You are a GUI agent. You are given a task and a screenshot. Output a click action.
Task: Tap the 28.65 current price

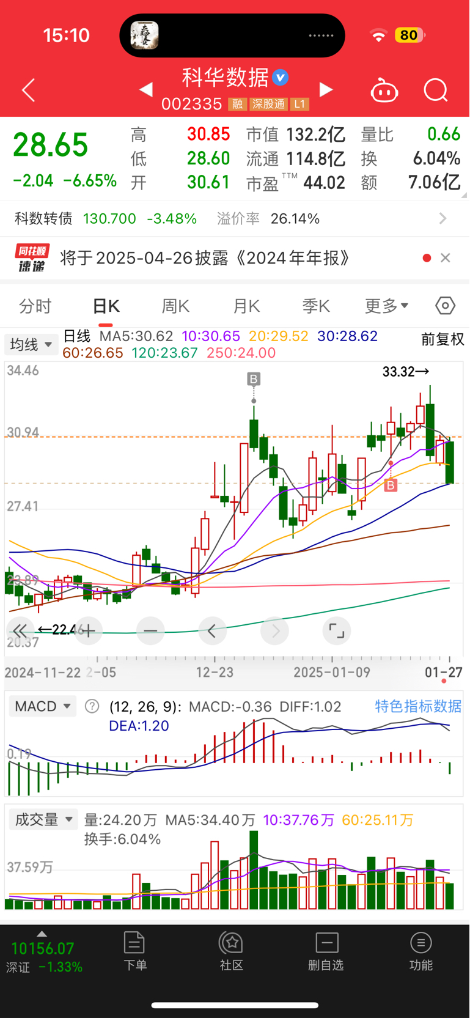point(51,146)
